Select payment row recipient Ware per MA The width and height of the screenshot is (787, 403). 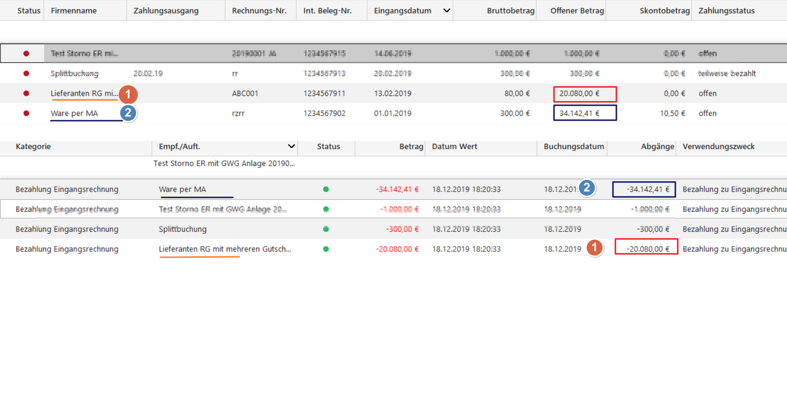pyautogui.click(x=182, y=189)
